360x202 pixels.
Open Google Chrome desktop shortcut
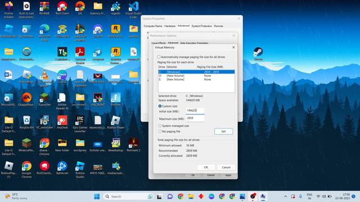tap(26, 169)
